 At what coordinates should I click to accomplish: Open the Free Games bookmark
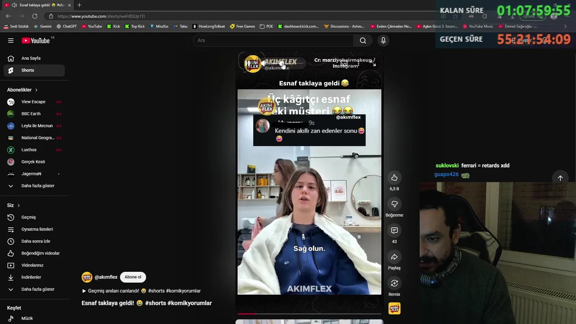[243, 27]
